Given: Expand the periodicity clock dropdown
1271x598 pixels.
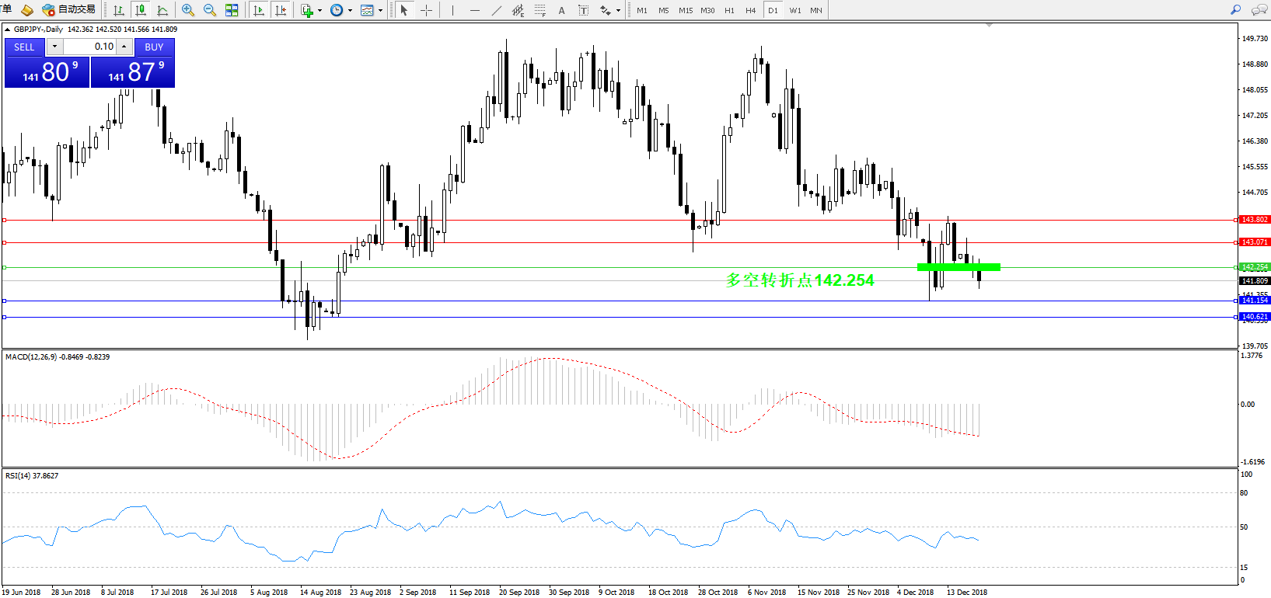Looking at the screenshot, I should pos(350,11).
